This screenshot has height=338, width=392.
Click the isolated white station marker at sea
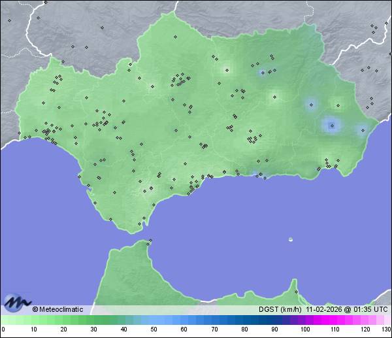pos(291,239)
